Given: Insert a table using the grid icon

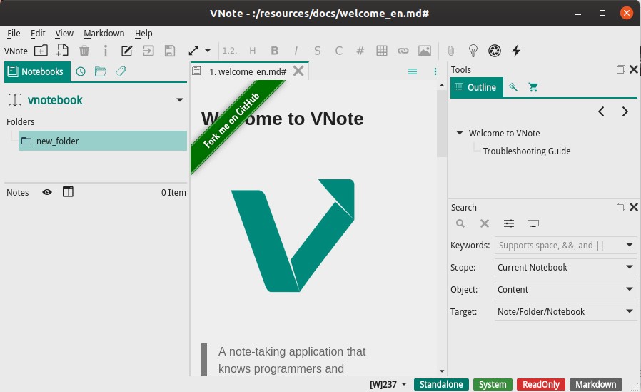Looking at the screenshot, I should 382,51.
